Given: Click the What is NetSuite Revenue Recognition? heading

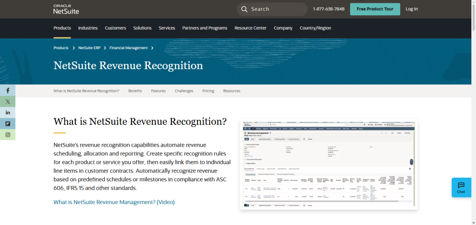Looking at the screenshot, I should pos(140,122).
